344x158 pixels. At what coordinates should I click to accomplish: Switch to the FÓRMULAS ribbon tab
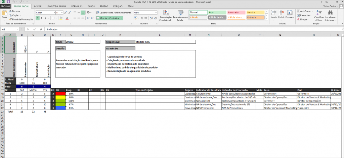77,7
